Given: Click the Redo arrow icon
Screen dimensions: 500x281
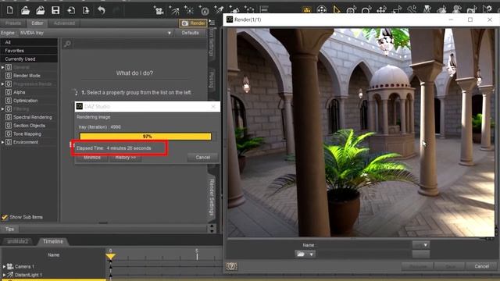Looking at the screenshot, I should (116, 10).
